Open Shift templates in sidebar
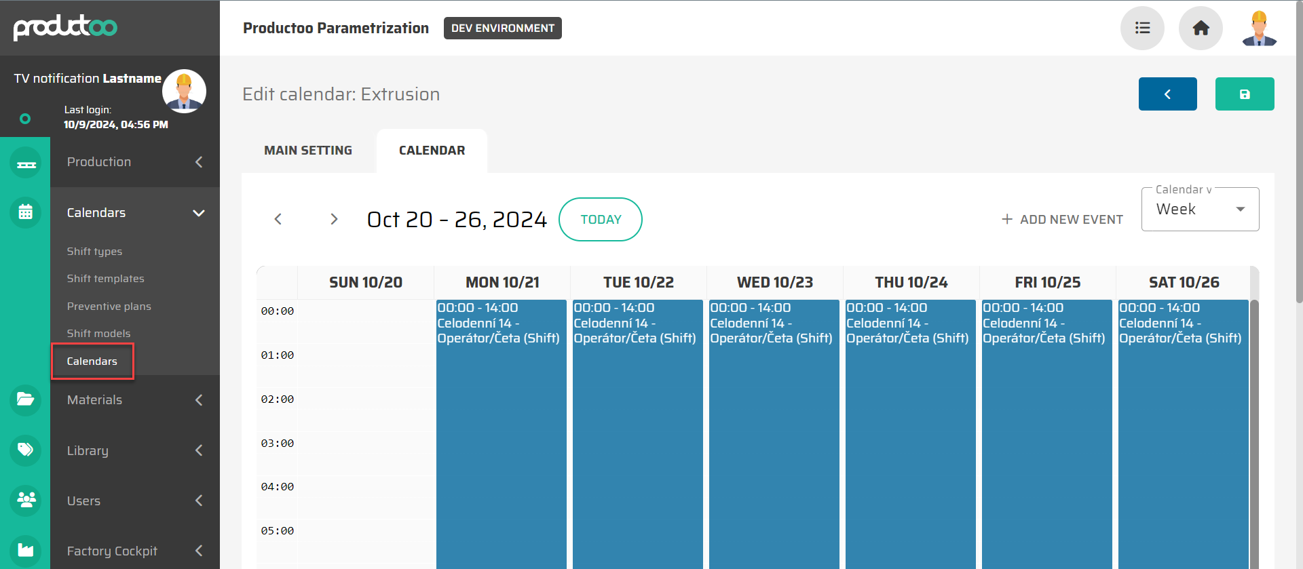Screen dimensions: 1303x569 [105, 279]
